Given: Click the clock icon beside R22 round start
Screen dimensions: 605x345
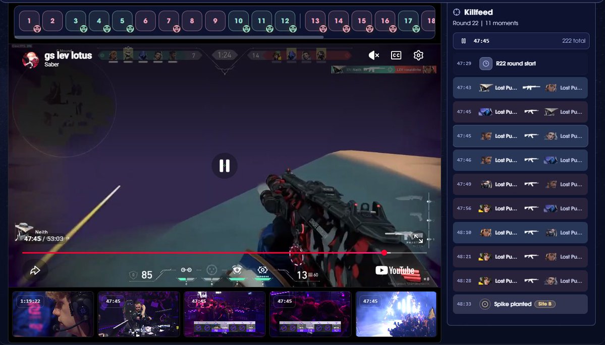Looking at the screenshot, I should pos(486,63).
